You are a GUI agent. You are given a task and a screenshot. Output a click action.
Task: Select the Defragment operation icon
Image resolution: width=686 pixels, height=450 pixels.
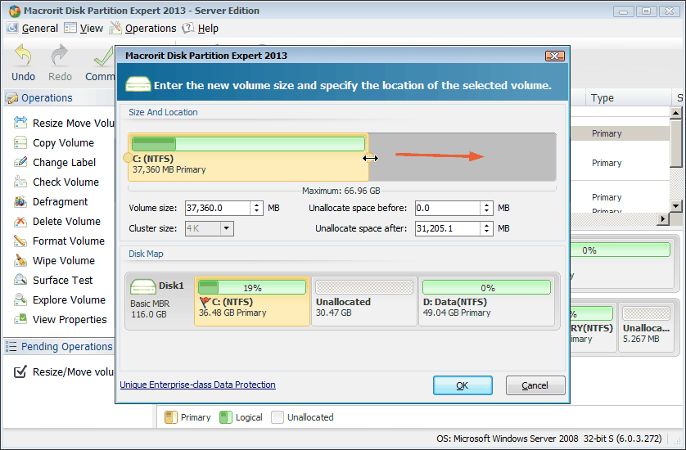click(20, 201)
